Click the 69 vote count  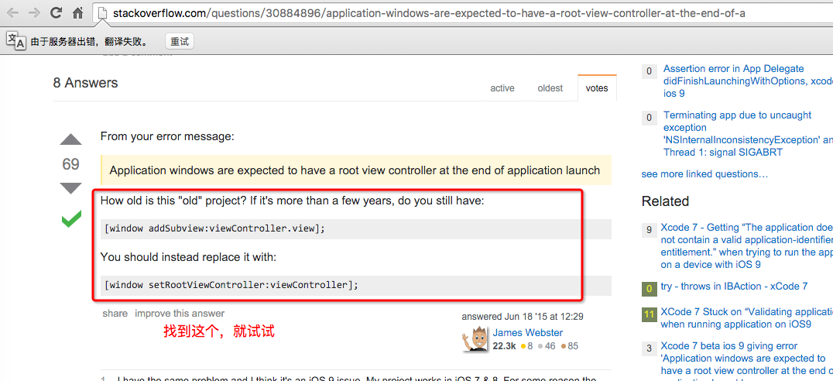click(70, 164)
